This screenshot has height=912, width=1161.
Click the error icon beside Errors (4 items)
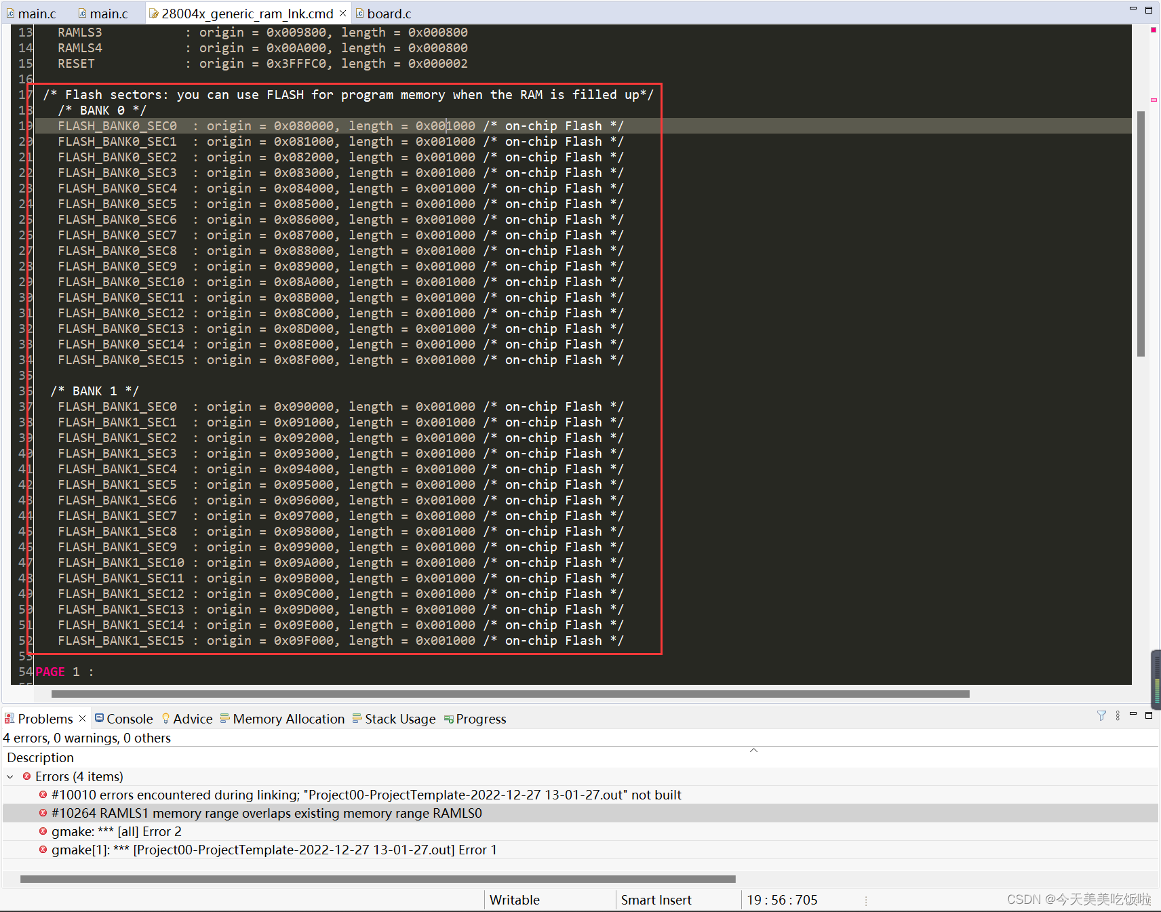click(26, 776)
